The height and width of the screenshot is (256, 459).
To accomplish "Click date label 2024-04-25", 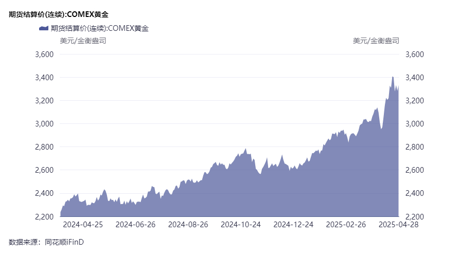I will click(x=83, y=225).
